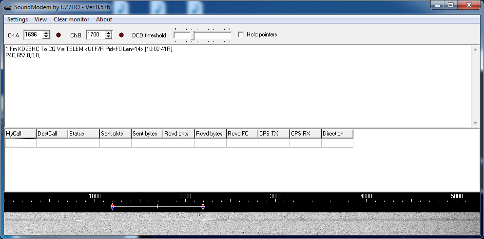Click the Rcvd FC column header
The width and height of the screenshot is (484, 239).
[x=242, y=134]
